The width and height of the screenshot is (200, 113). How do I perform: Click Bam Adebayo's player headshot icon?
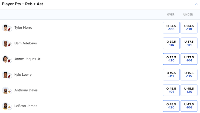point(5,43)
